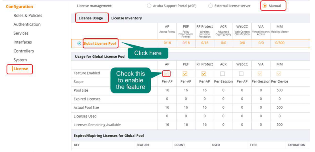Expand the Global License Pool plus icon

tap(79, 44)
